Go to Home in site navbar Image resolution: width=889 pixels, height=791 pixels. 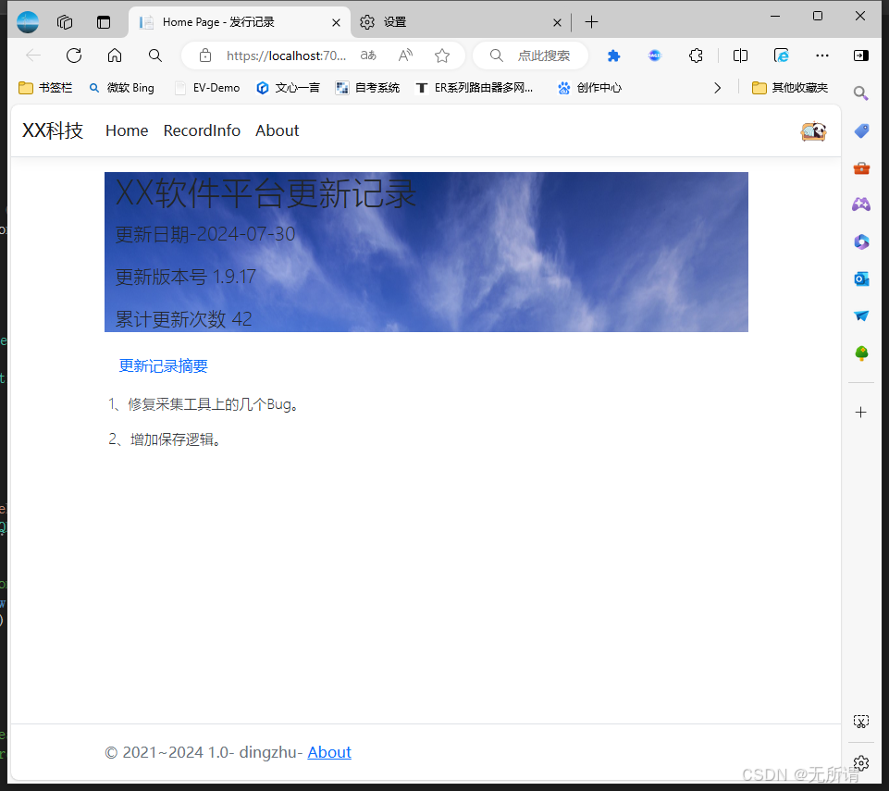(x=127, y=131)
